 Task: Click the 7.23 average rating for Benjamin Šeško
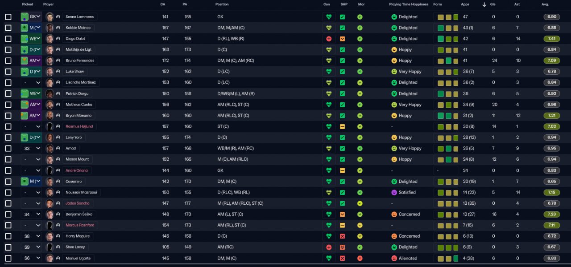pyautogui.click(x=551, y=214)
